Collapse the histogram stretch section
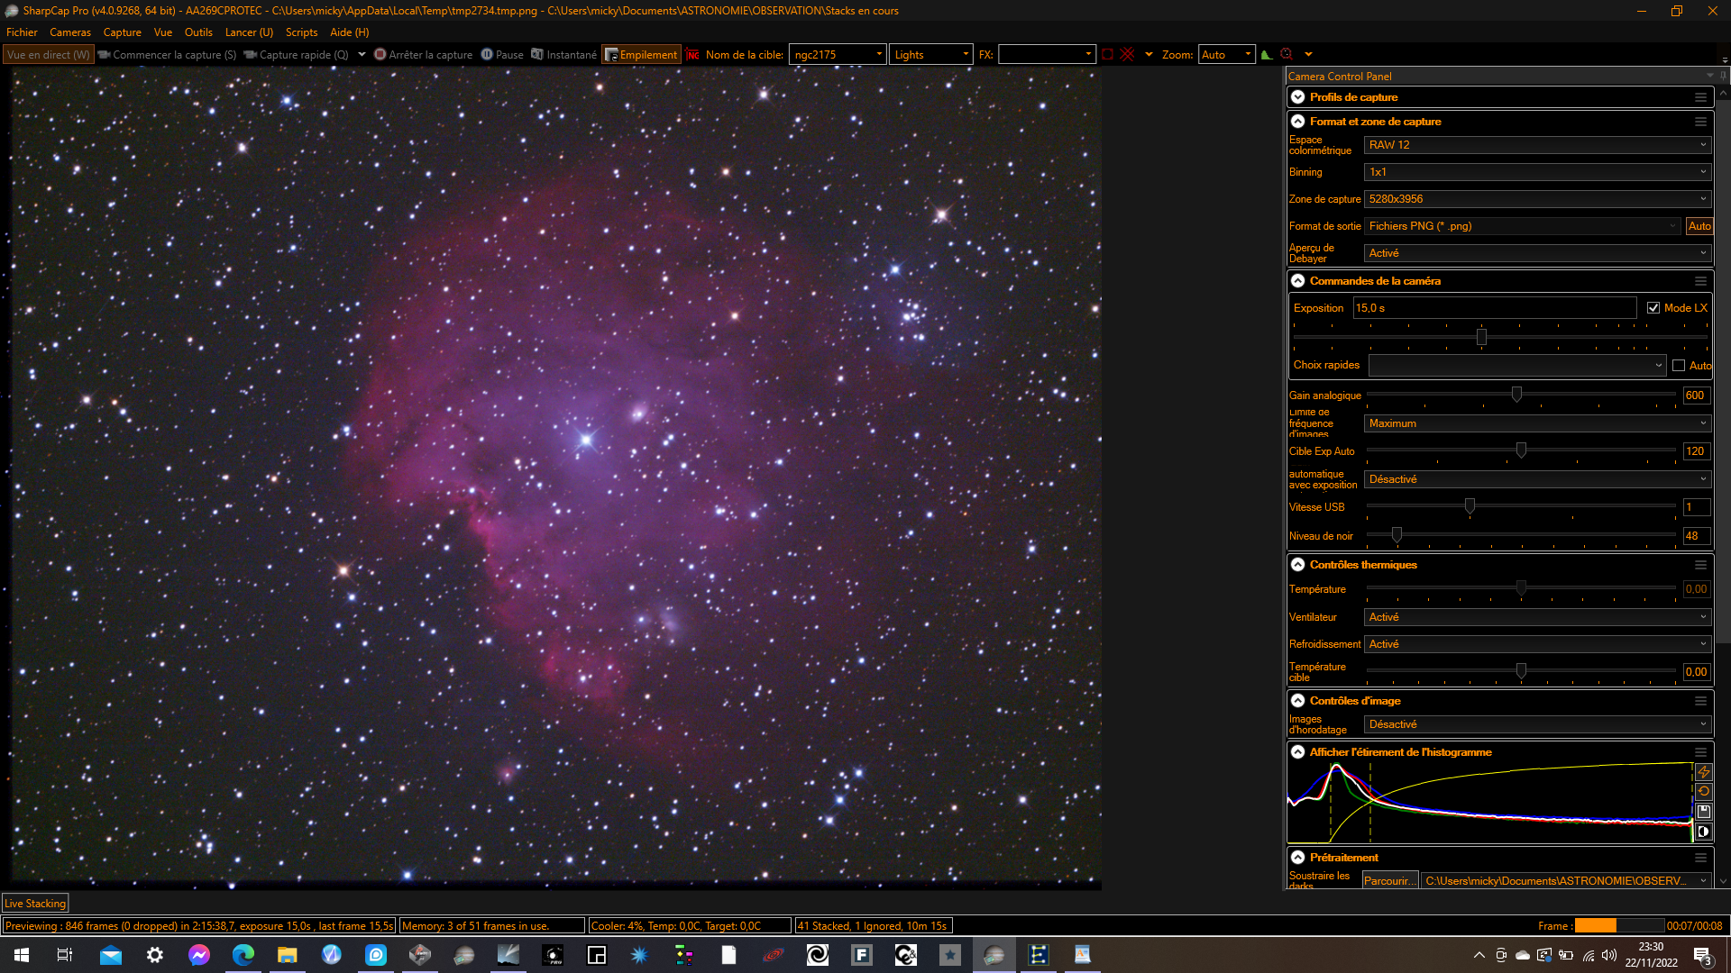The image size is (1731, 973). [1298, 752]
